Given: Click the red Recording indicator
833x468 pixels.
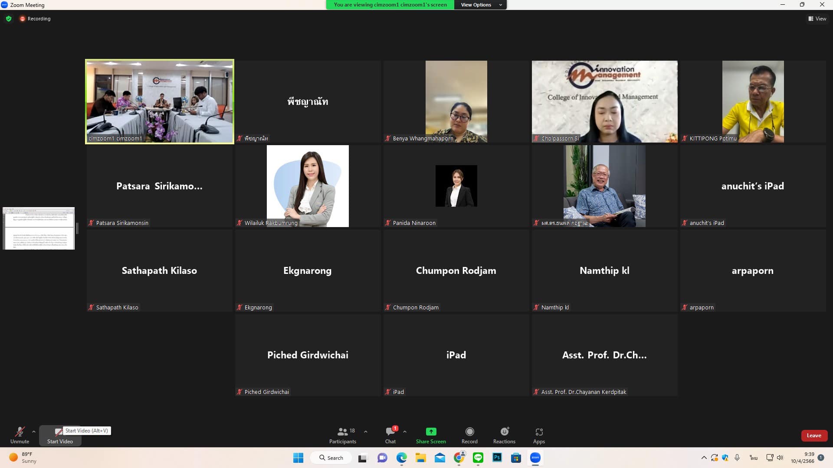Looking at the screenshot, I should pos(35,19).
